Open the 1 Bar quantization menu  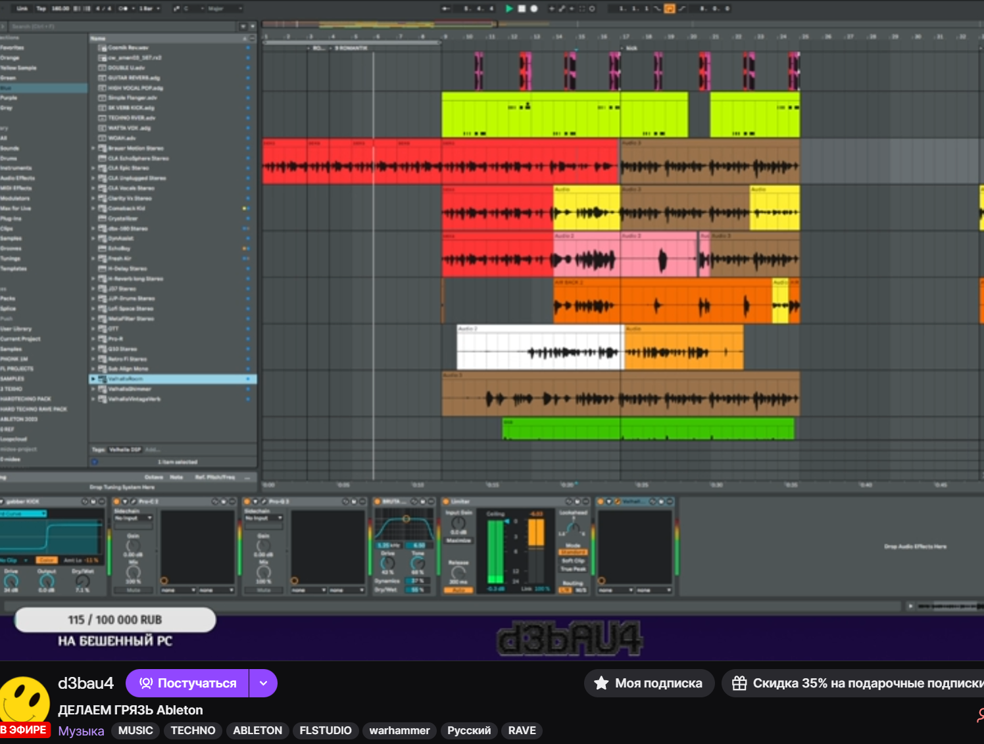point(149,9)
